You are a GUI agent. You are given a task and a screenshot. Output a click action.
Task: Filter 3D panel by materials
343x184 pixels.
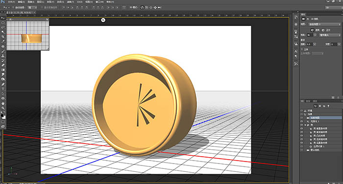pos(324,106)
